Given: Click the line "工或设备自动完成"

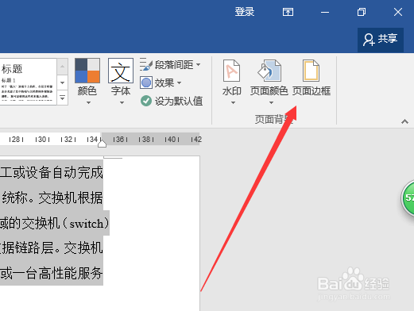Looking at the screenshot, I should point(52,172).
